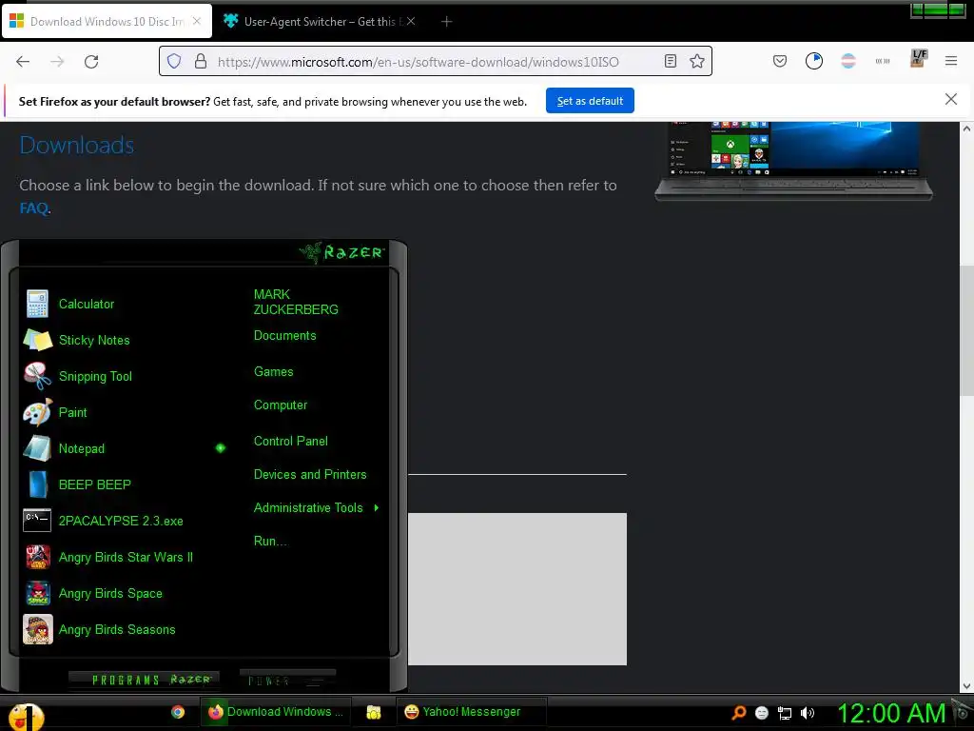Screen dimensions: 974x731
Task: Click the orange search icon in the system tray
Action: coord(738,713)
